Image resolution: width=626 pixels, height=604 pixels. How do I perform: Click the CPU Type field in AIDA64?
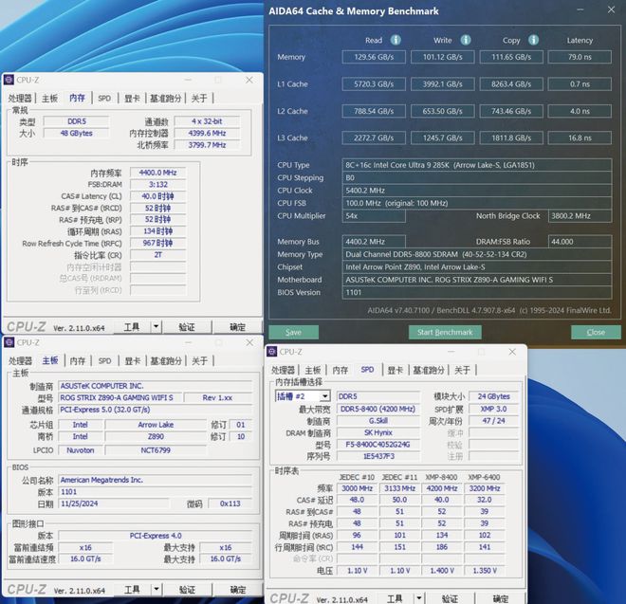tap(477, 165)
